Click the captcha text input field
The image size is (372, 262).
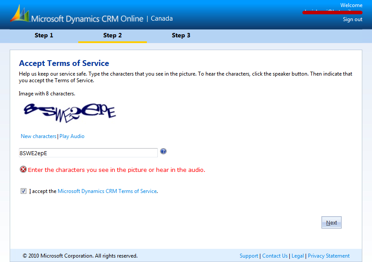click(x=88, y=153)
